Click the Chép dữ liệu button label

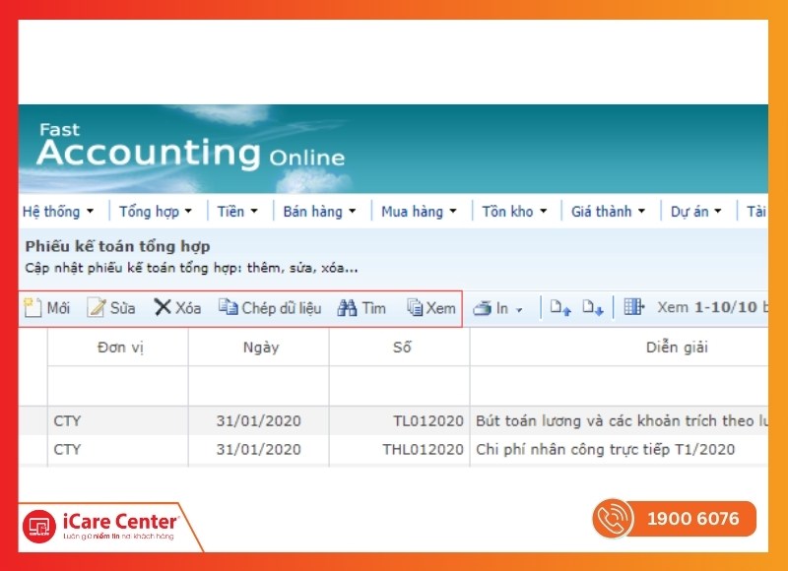pos(282,308)
